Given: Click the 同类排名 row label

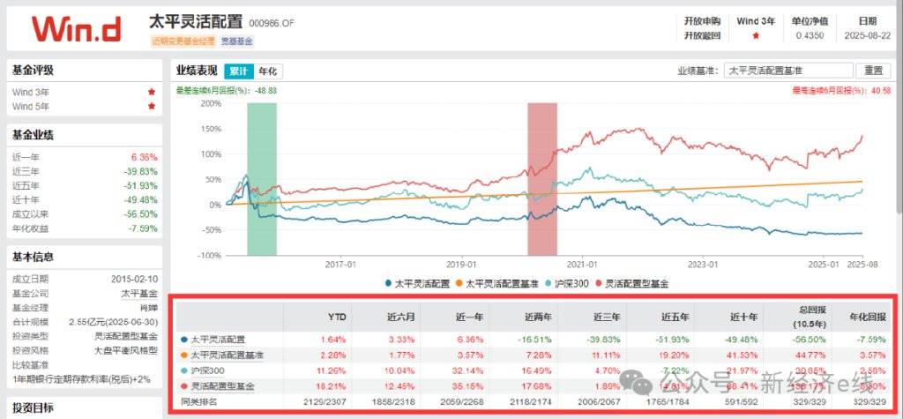Looking at the screenshot, I should [198, 401].
